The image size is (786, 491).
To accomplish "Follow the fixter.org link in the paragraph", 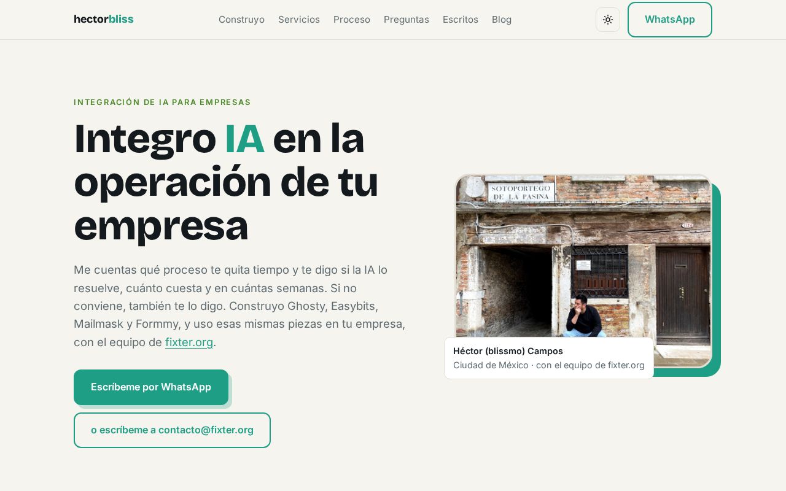I will click(189, 342).
